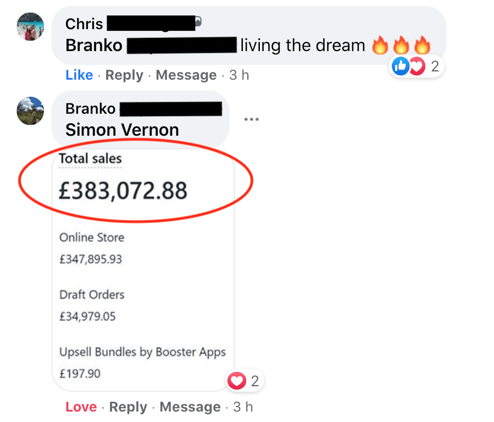
Task: Message Chris from his comment
Action: [x=186, y=75]
